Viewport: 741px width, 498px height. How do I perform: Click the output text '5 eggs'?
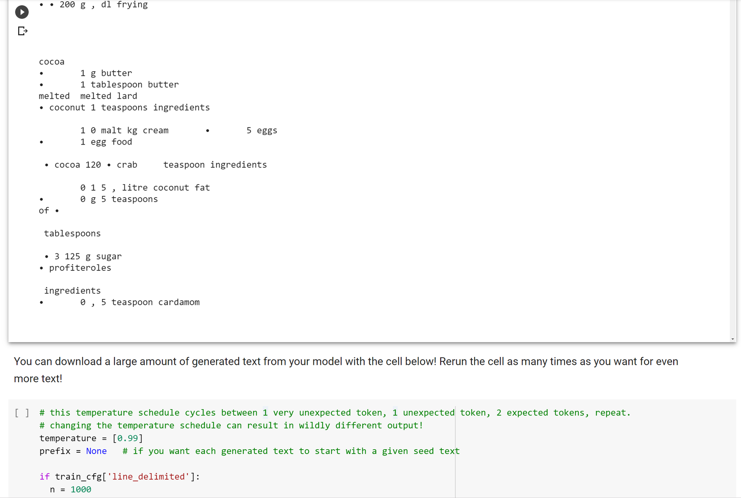[x=262, y=130]
